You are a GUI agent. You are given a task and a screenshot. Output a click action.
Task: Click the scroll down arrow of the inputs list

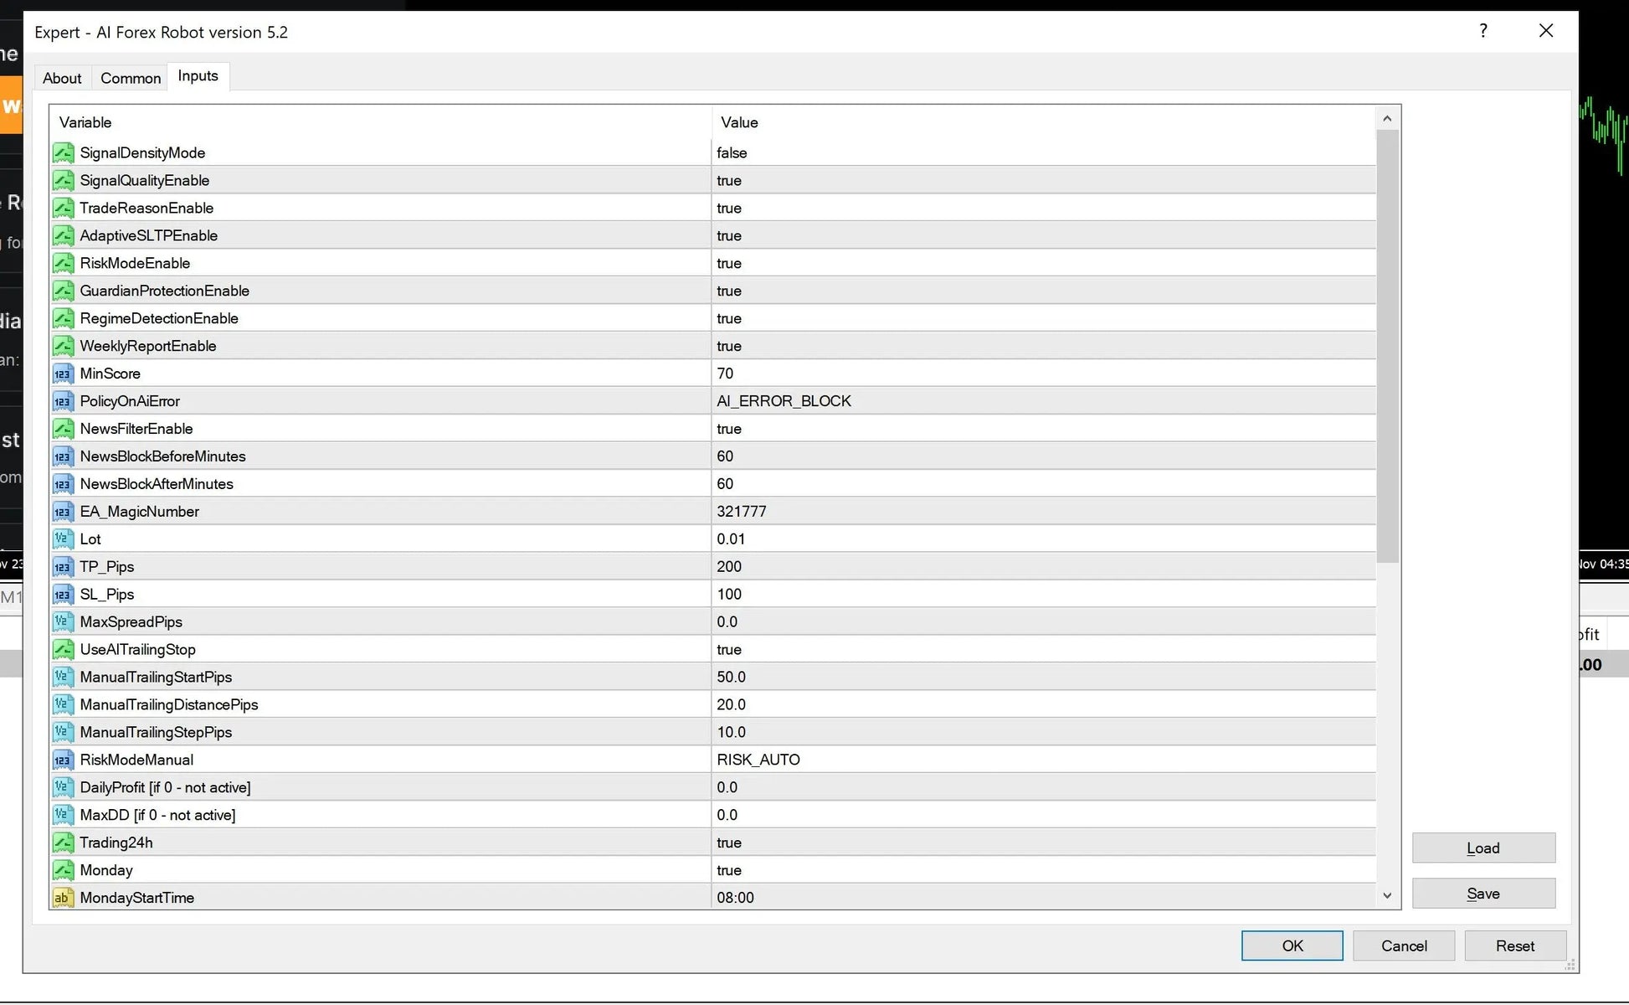(1387, 896)
